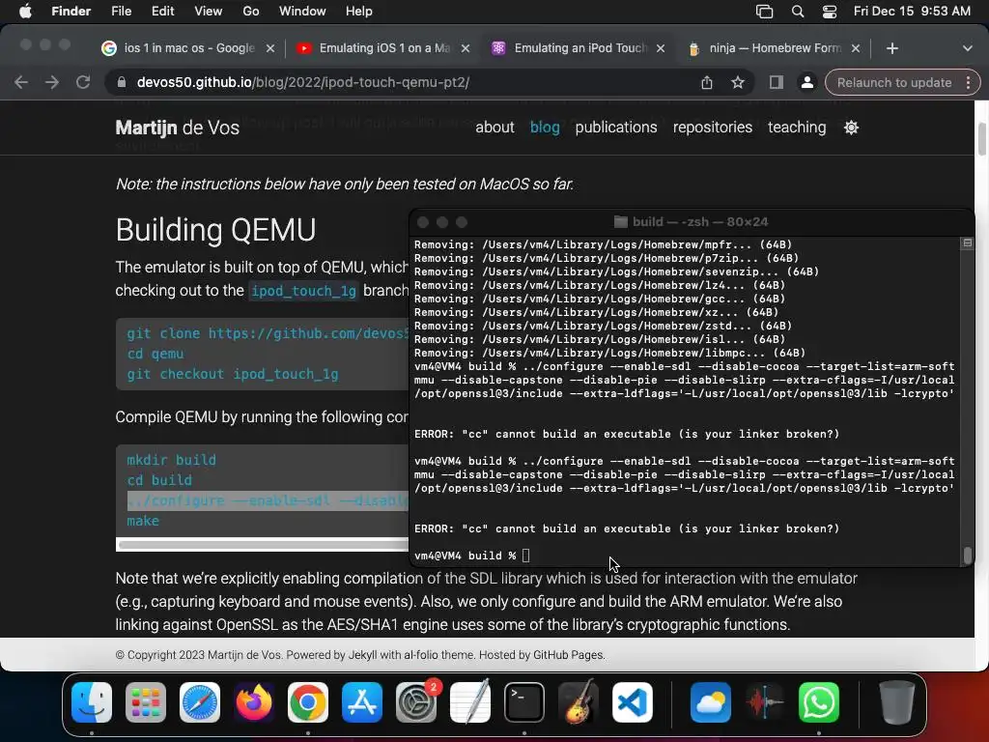Close the Google search tab

point(270,48)
